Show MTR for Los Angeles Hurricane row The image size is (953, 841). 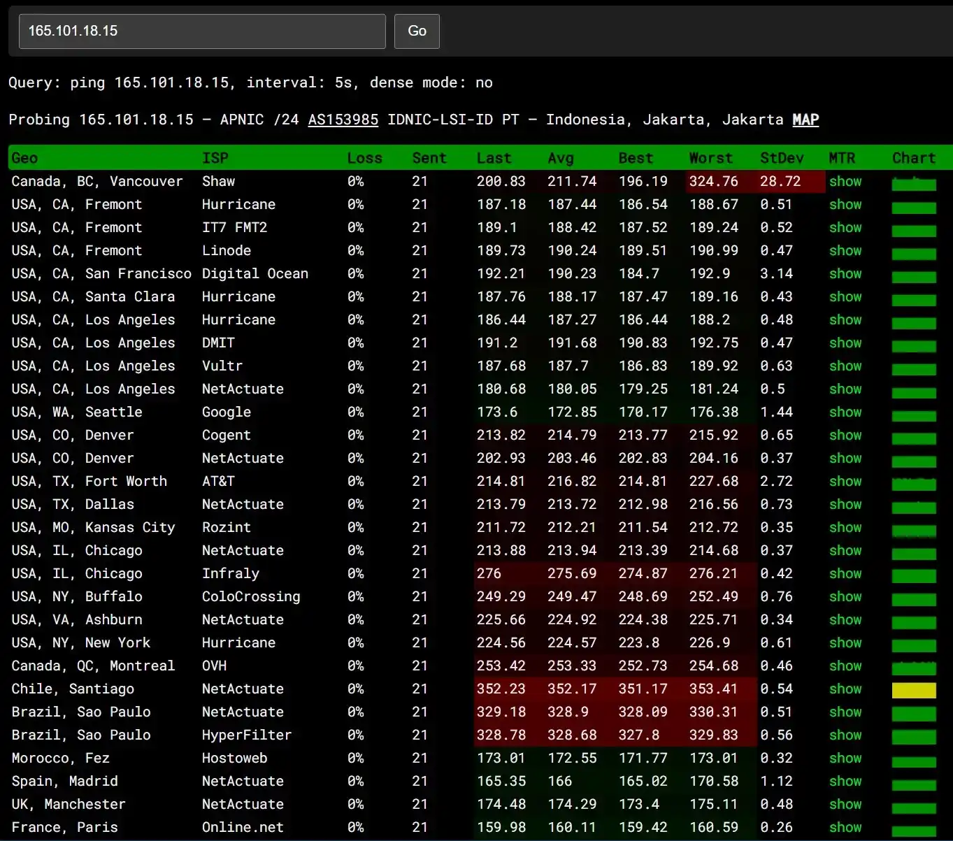845,319
